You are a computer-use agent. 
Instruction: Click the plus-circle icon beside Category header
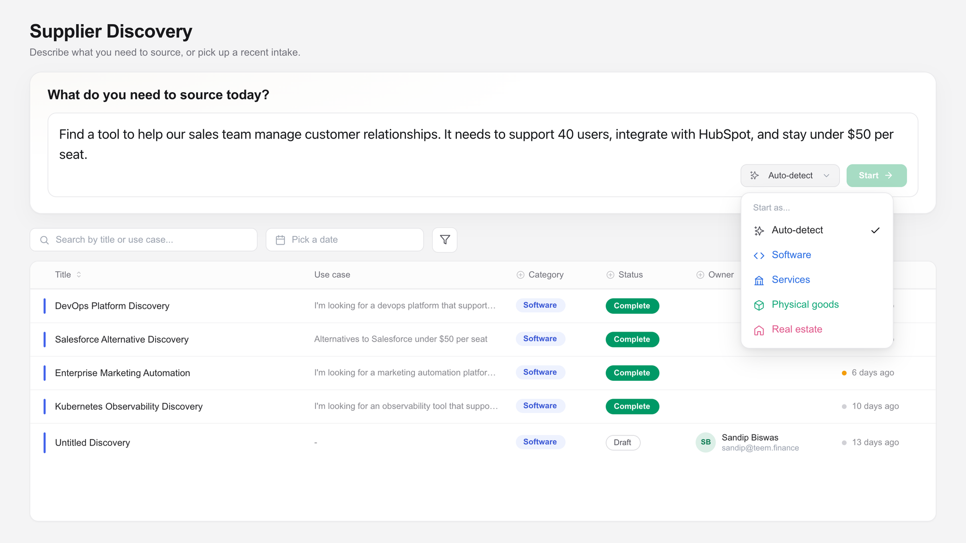pyautogui.click(x=520, y=275)
